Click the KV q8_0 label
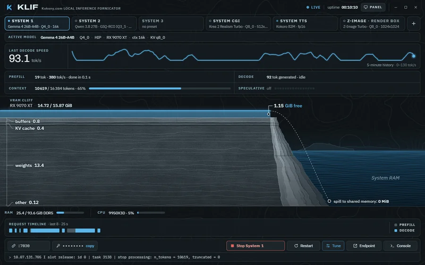This screenshot has width=425, height=265. [157, 37]
